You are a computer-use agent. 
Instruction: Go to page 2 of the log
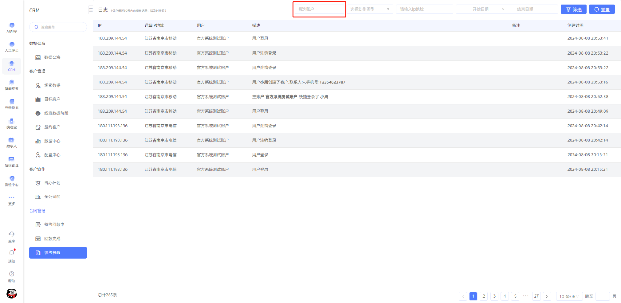coord(484,296)
